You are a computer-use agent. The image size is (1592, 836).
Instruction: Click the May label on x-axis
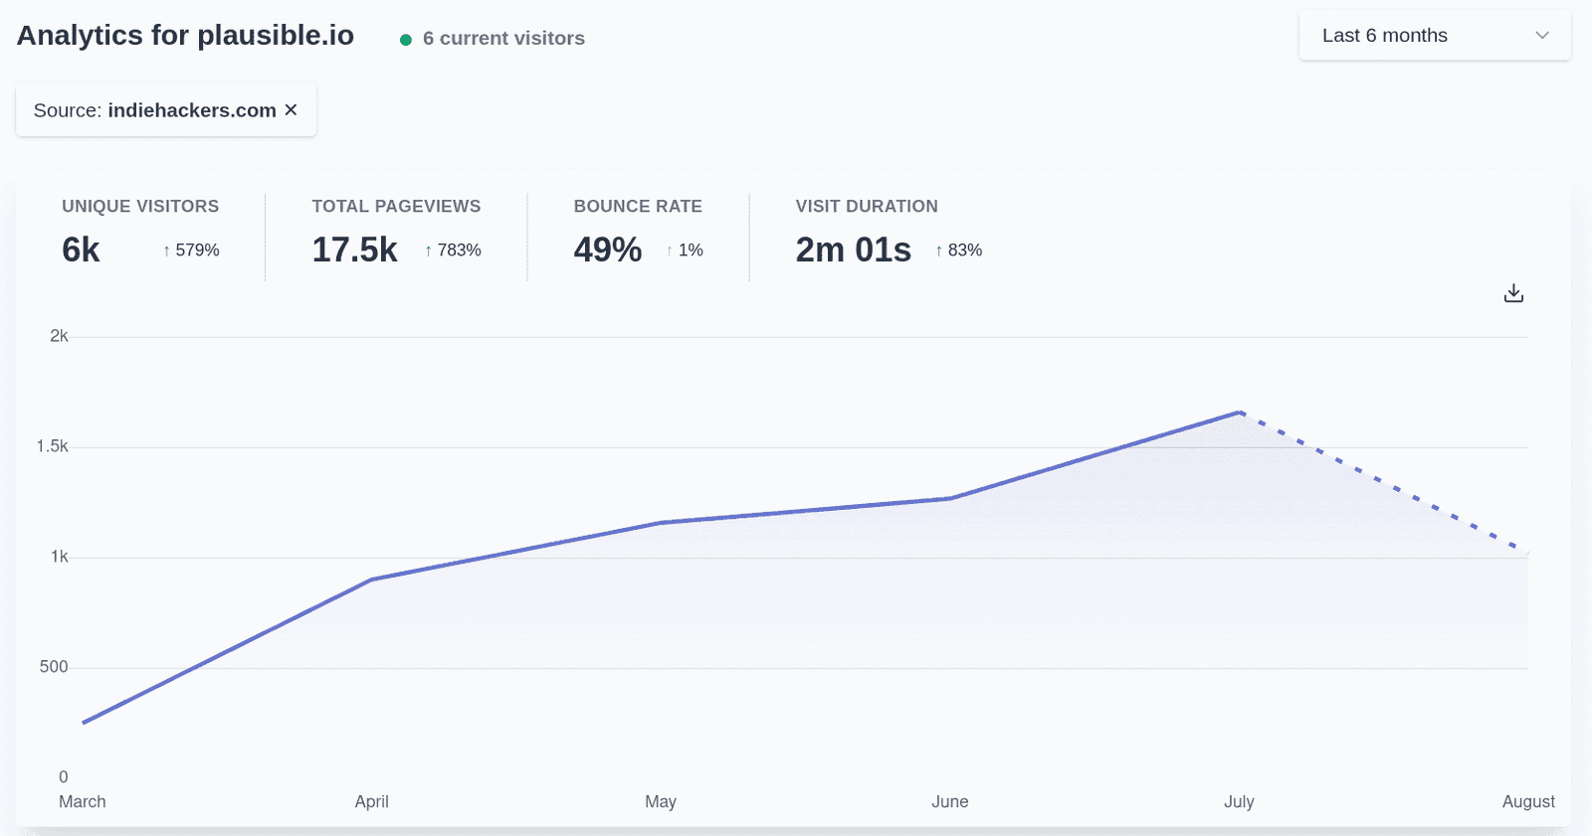661,801
